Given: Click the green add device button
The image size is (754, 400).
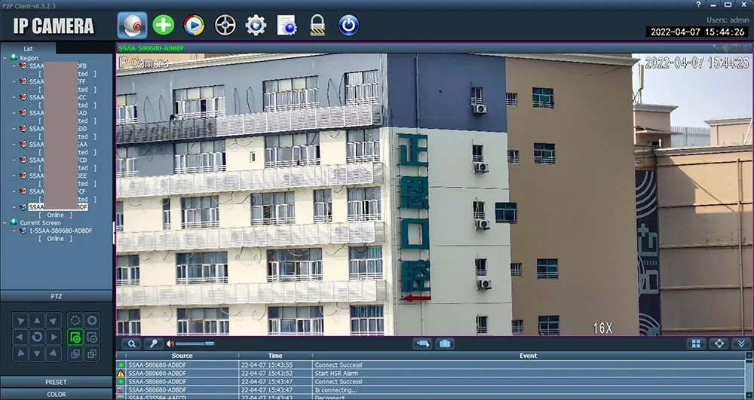Looking at the screenshot, I should (164, 25).
